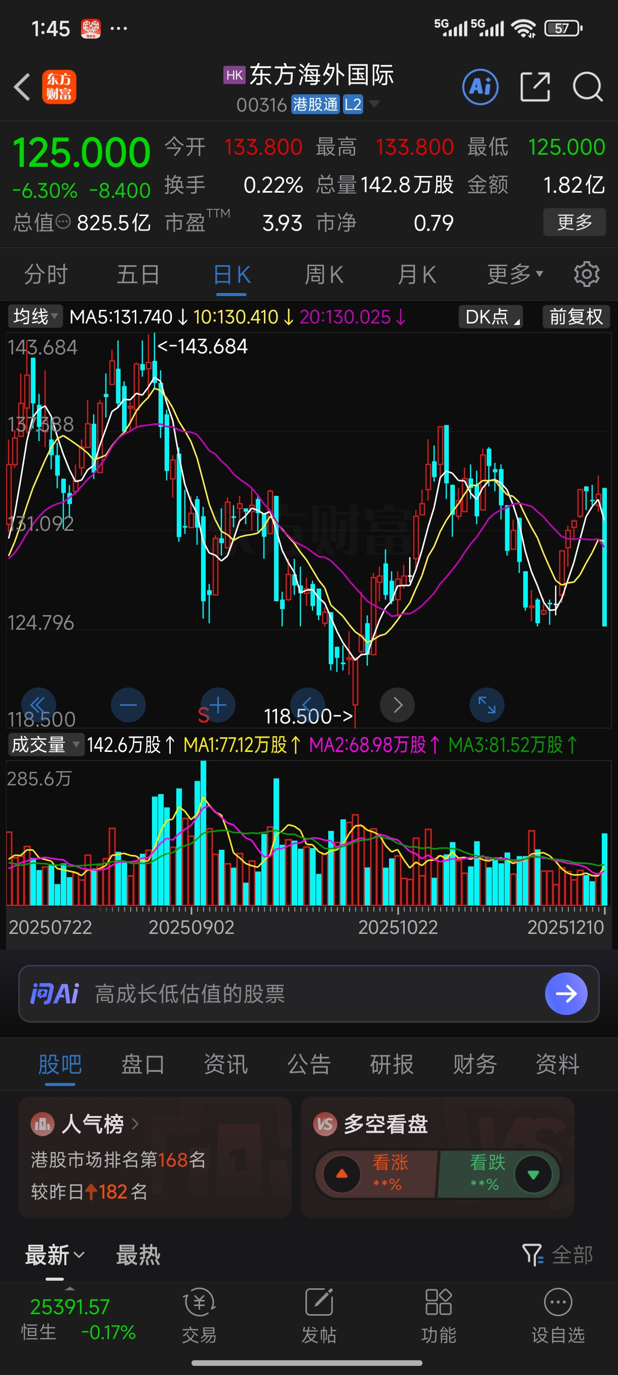Zoom in chart with plus button
The height and width of the screenshot is (1375, 618).
click(x=217, y=705)
